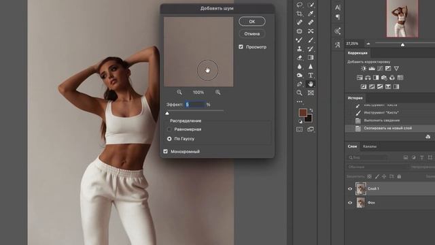Switch to the Каналы tab
Viewport: 435px width, 245px height.
tap(370, 146)
